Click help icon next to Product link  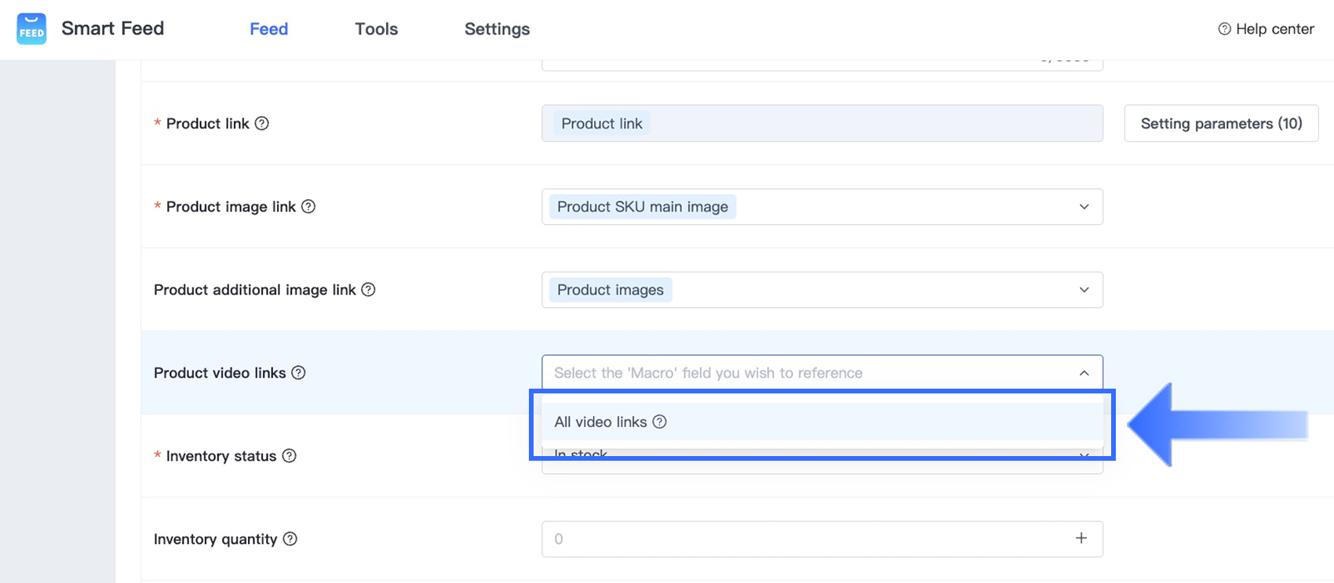[x=262, y=123]
